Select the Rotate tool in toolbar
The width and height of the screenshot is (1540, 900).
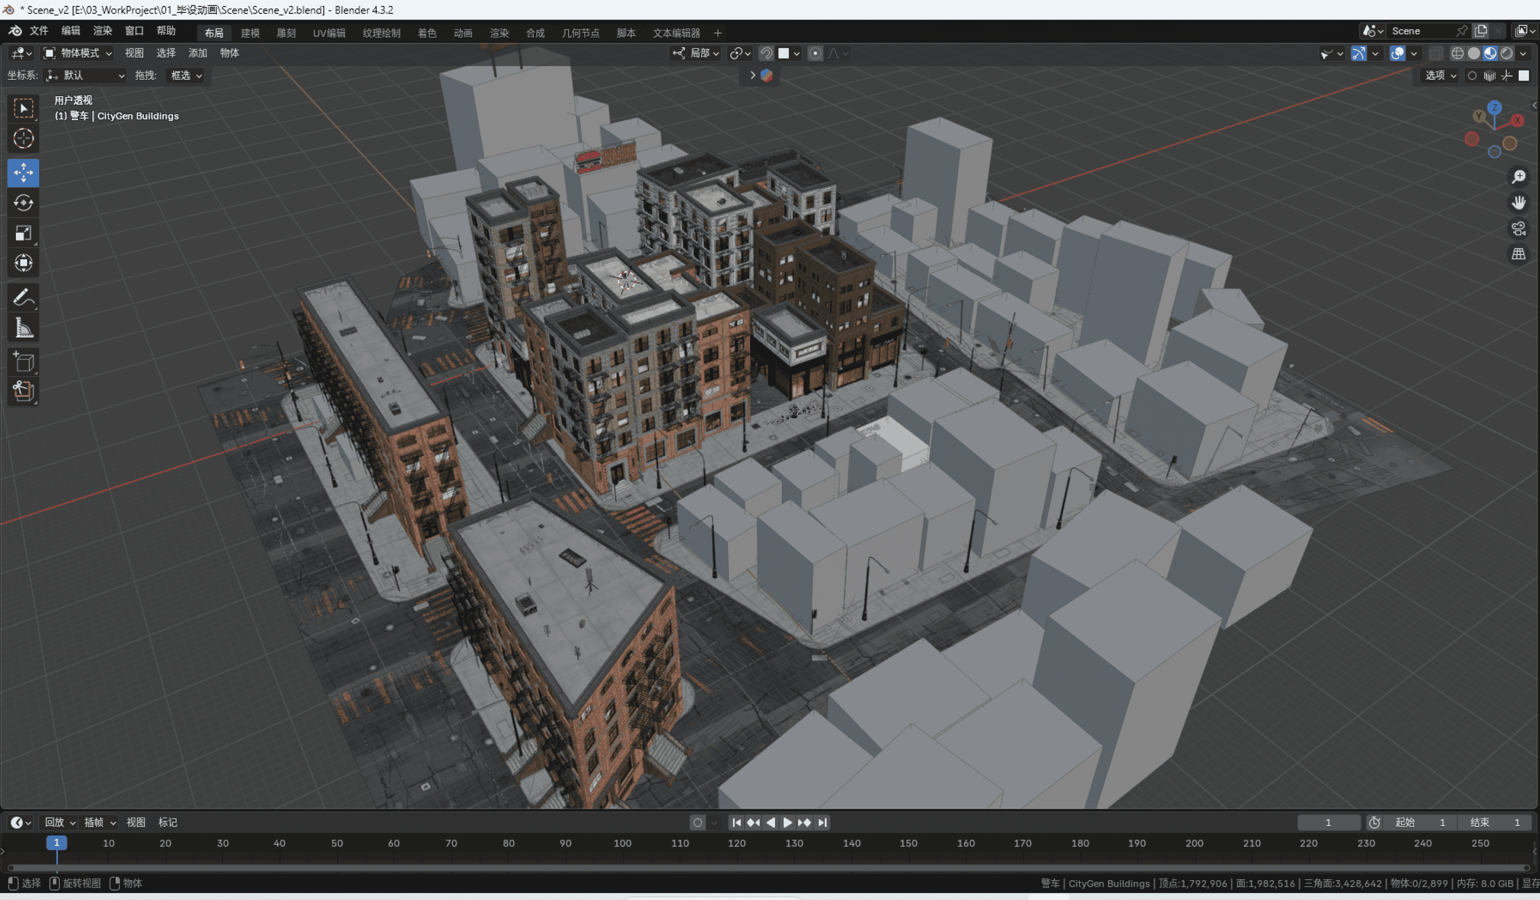point(23,203)
